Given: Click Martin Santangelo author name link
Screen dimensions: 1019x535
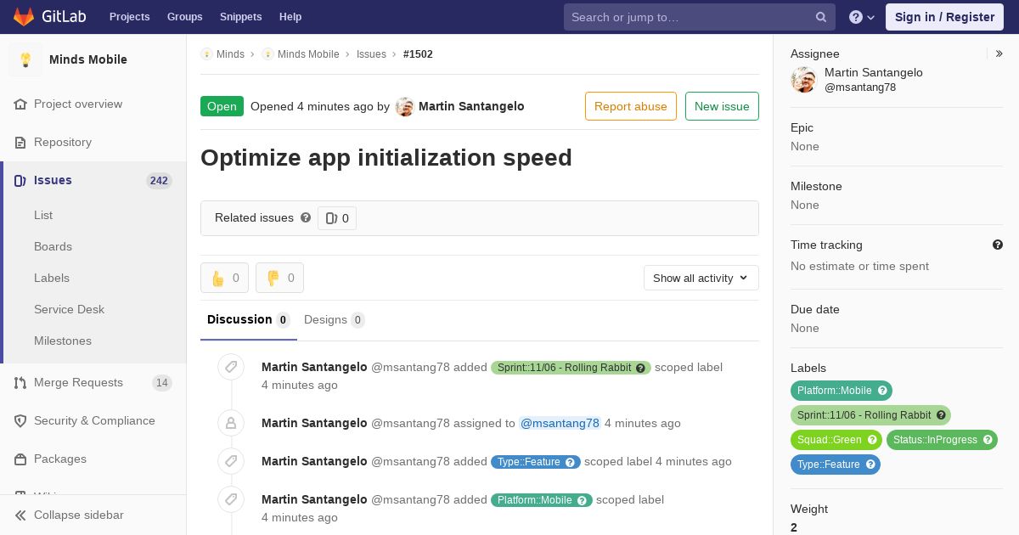Looking at the screenshot, I should [471, 106].
